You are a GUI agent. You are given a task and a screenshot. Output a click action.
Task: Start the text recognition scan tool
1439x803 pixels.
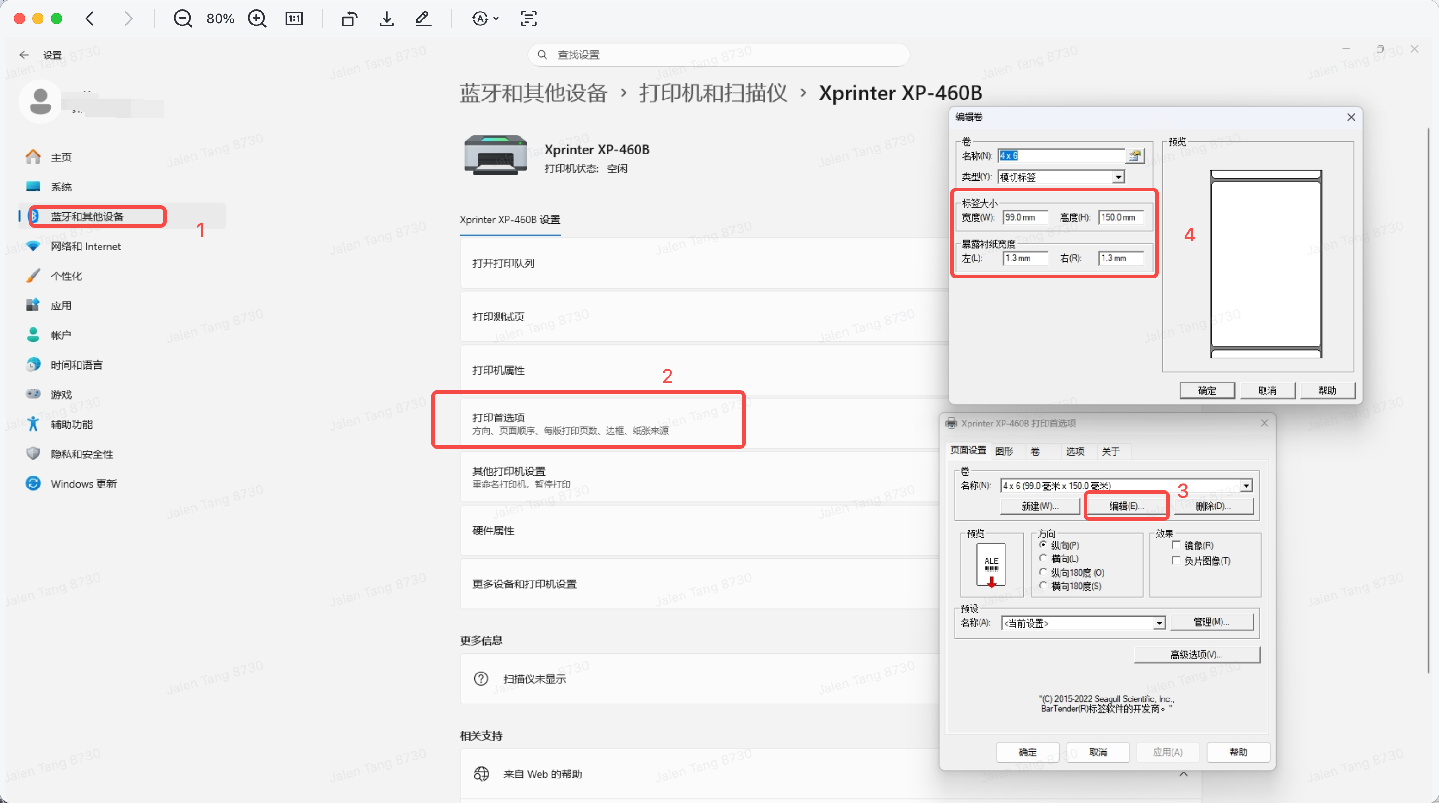click(528, 19)
